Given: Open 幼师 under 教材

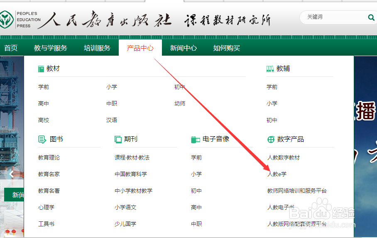Looking at the screenshot, I should pyautogui.click(x=180, y=103).
